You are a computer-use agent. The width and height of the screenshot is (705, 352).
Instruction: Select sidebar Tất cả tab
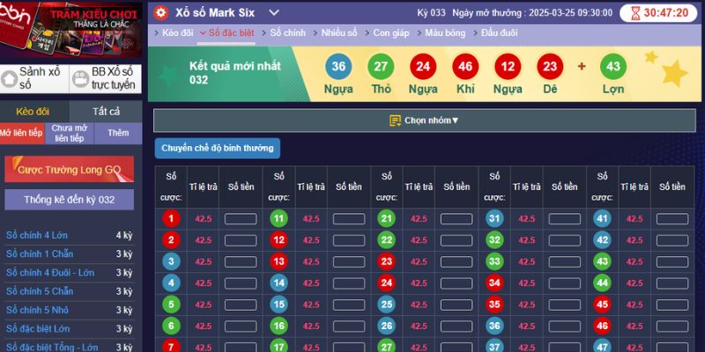(x=106, y=112)
